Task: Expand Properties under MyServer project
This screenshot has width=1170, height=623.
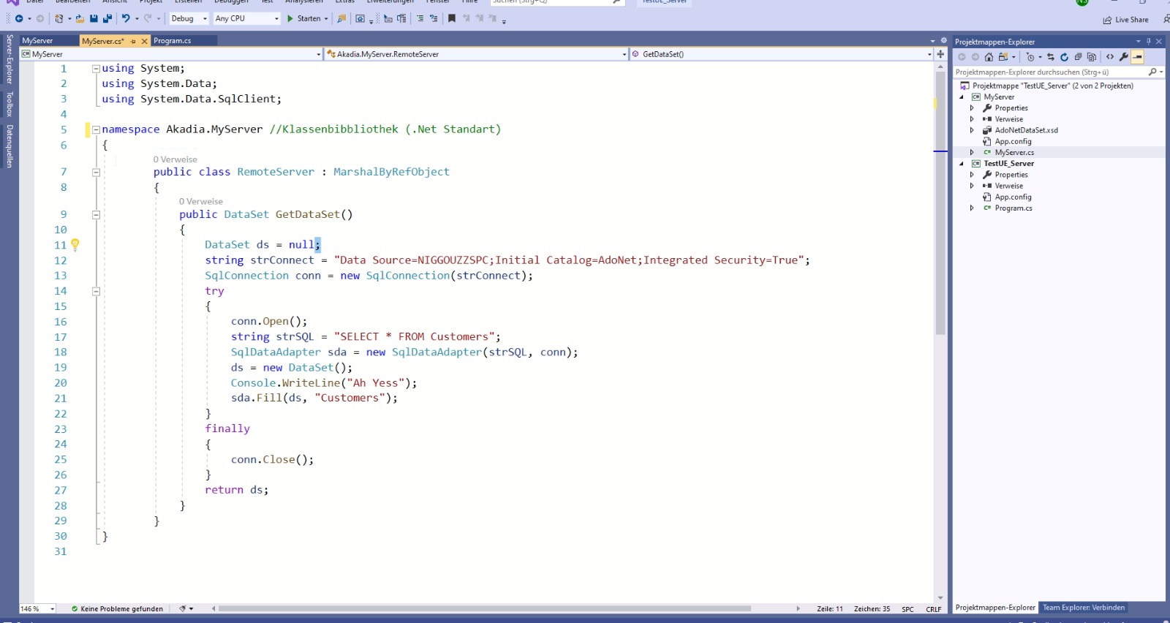Action: pos(972,108)
